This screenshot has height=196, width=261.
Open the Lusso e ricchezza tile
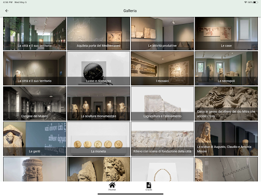click(x=98, y=68)
